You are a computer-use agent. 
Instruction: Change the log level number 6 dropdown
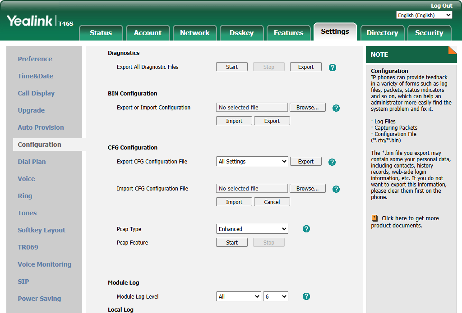(276, 296)
